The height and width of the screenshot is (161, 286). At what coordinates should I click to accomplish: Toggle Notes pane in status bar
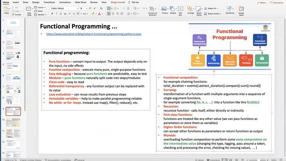tap(199, 160)
